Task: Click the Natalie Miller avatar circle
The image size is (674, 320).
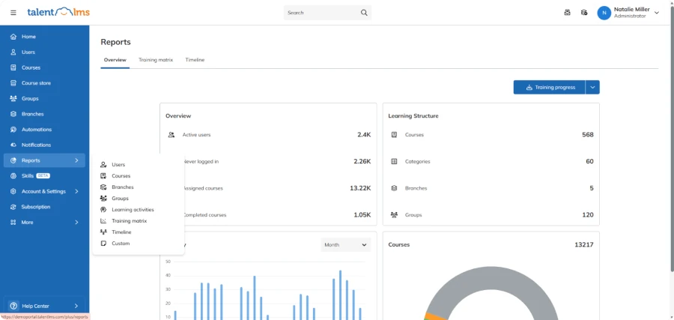Action: point(604,13)
